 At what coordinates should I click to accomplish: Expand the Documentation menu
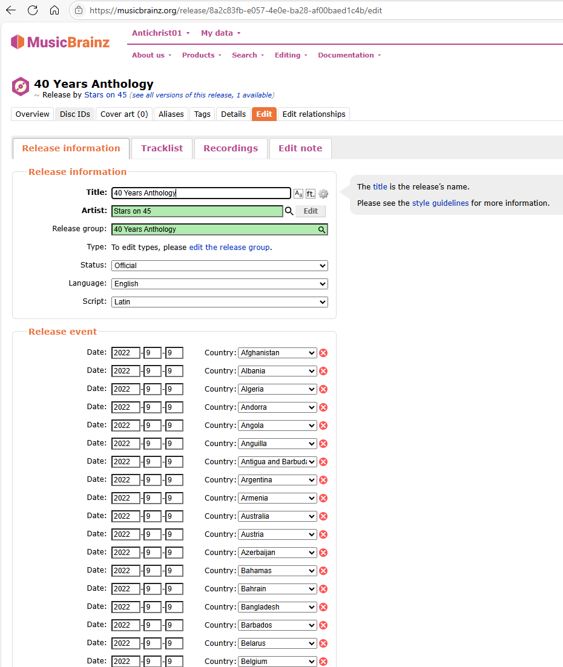click(349, 55)
